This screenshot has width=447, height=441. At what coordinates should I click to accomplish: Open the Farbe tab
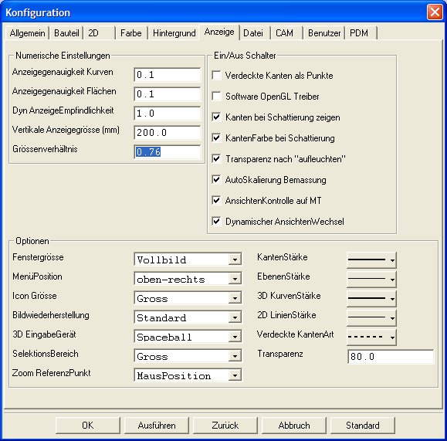[131, 33]
